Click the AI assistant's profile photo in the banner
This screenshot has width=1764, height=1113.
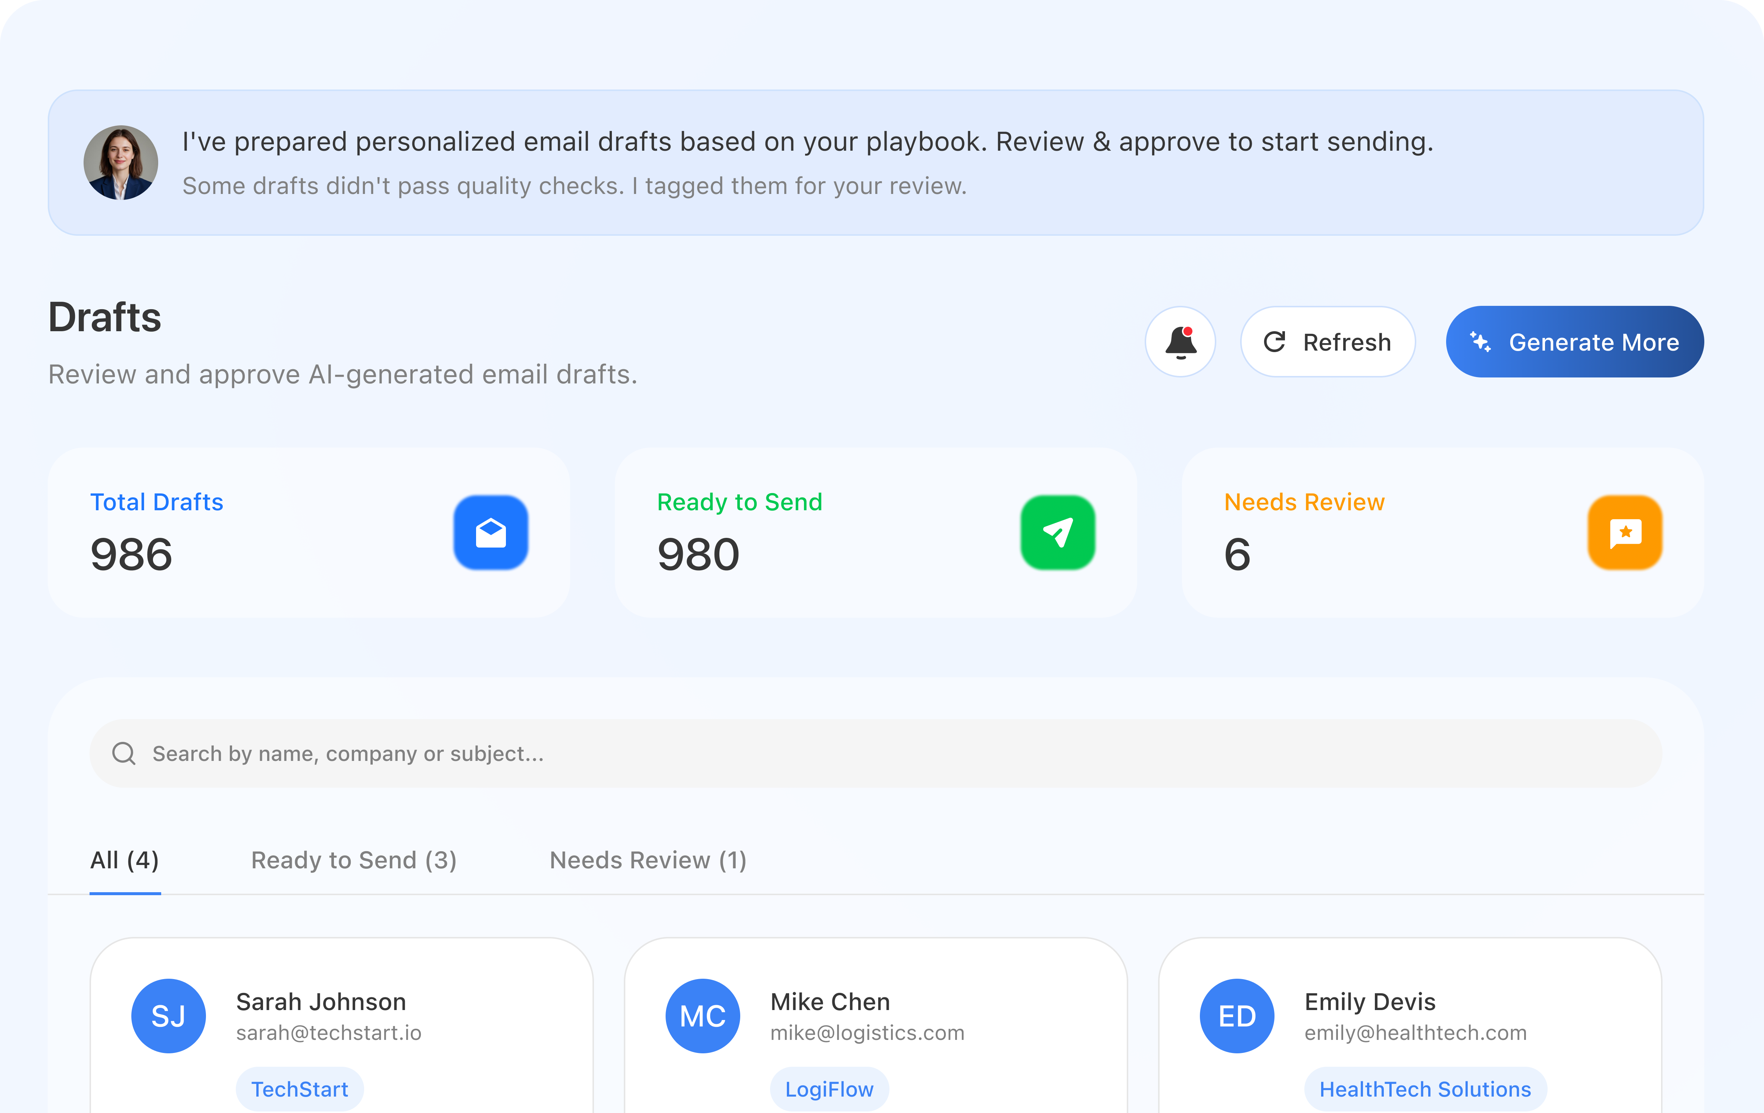[121, 163]
